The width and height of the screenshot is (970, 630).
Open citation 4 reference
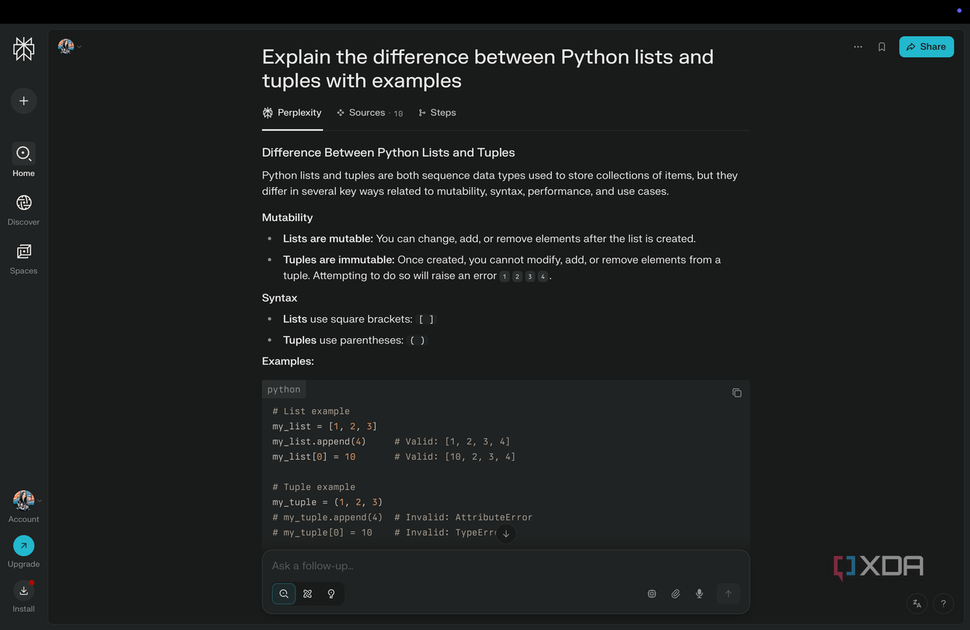(x=543, y=276)
